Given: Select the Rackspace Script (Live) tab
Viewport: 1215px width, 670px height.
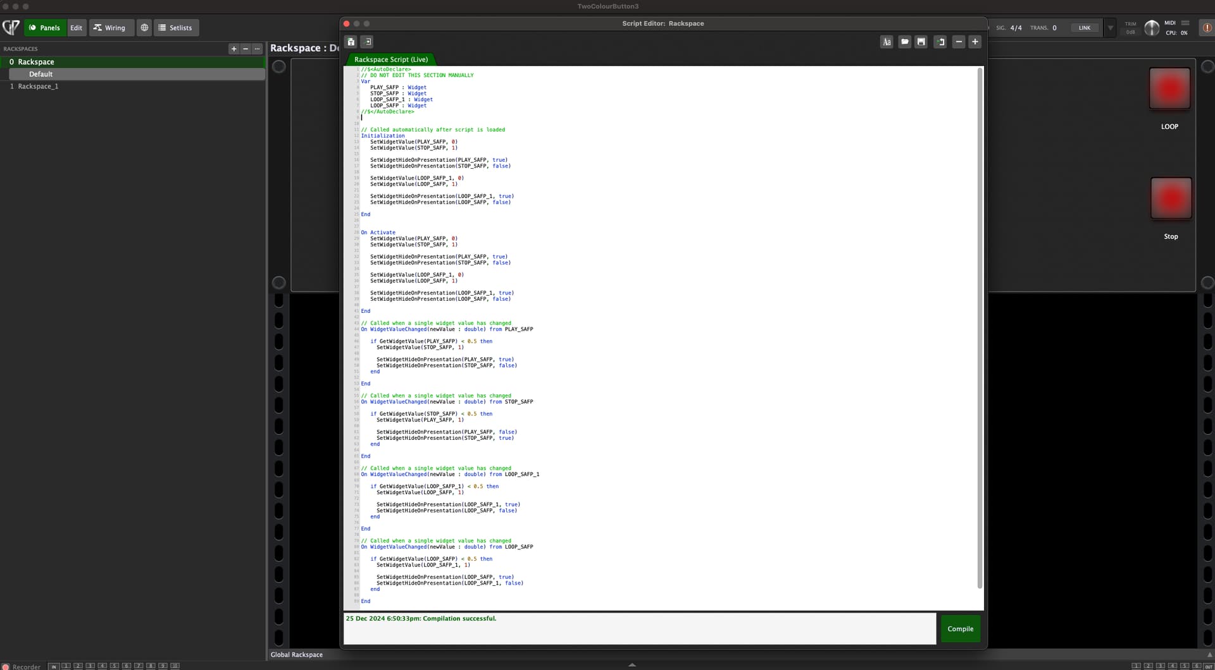Looking at the screenshot, I should [x=390, y=59].
